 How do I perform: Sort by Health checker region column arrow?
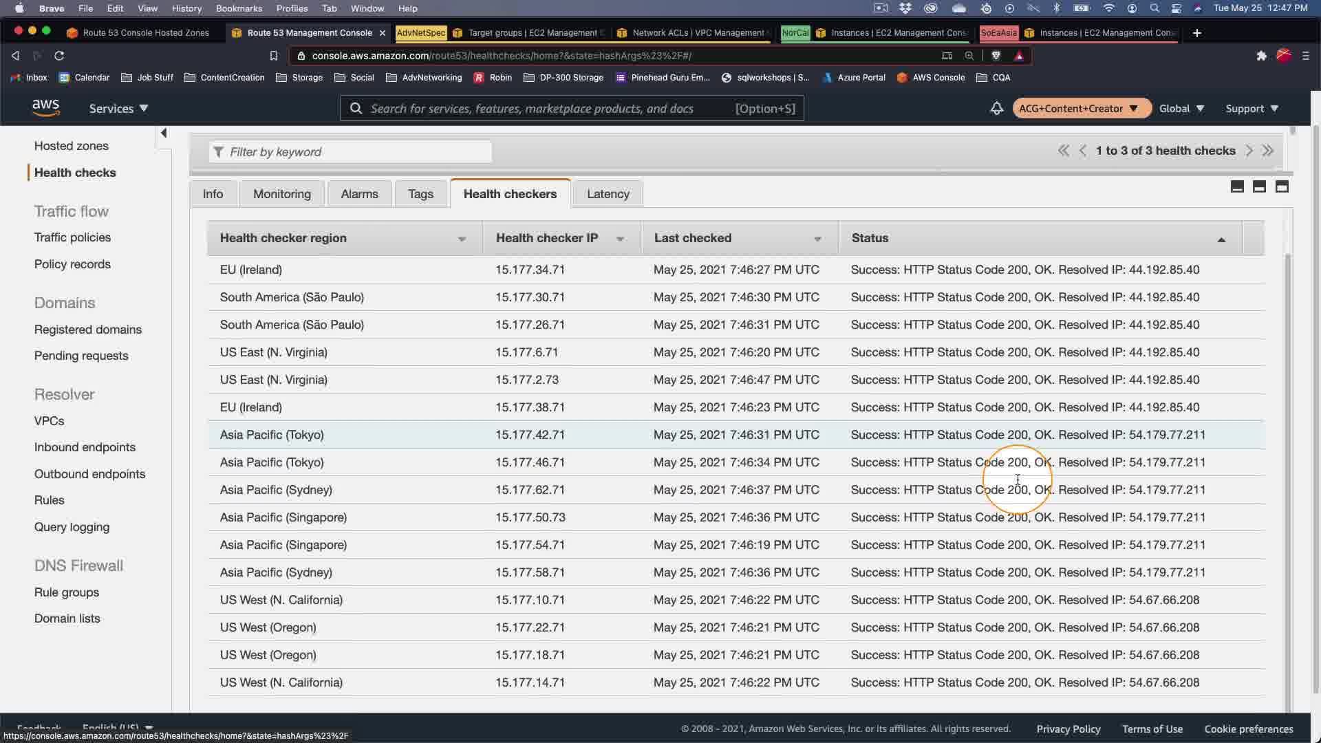(462, 239)
